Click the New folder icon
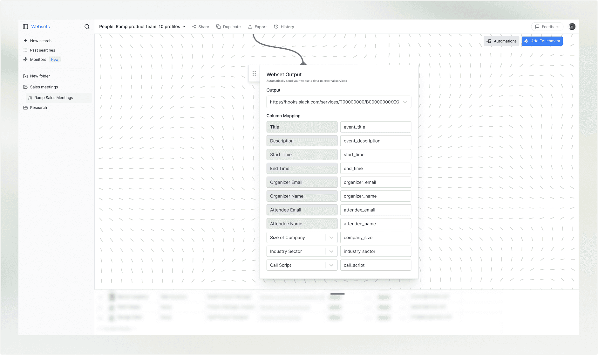This screenshot has width=598, height=355. click(x=25, y=76)
